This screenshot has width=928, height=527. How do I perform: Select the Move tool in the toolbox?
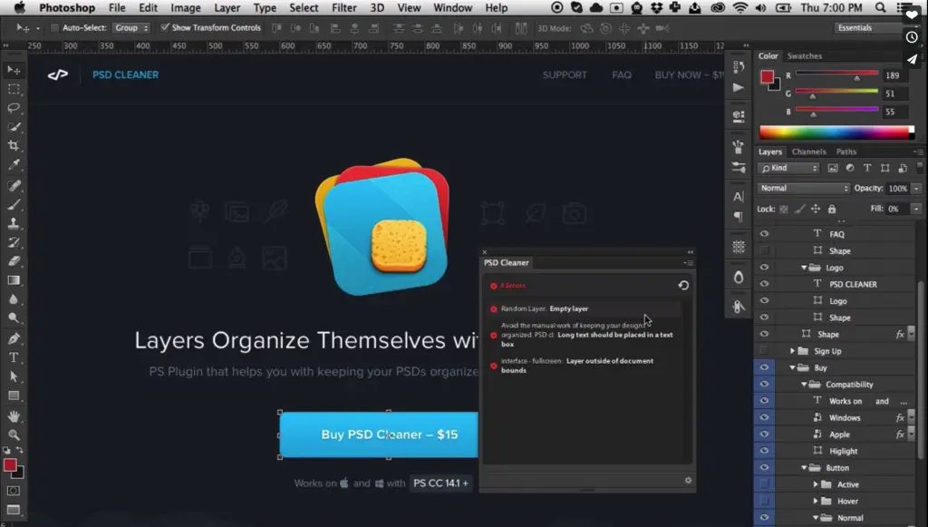click(14, 71)
